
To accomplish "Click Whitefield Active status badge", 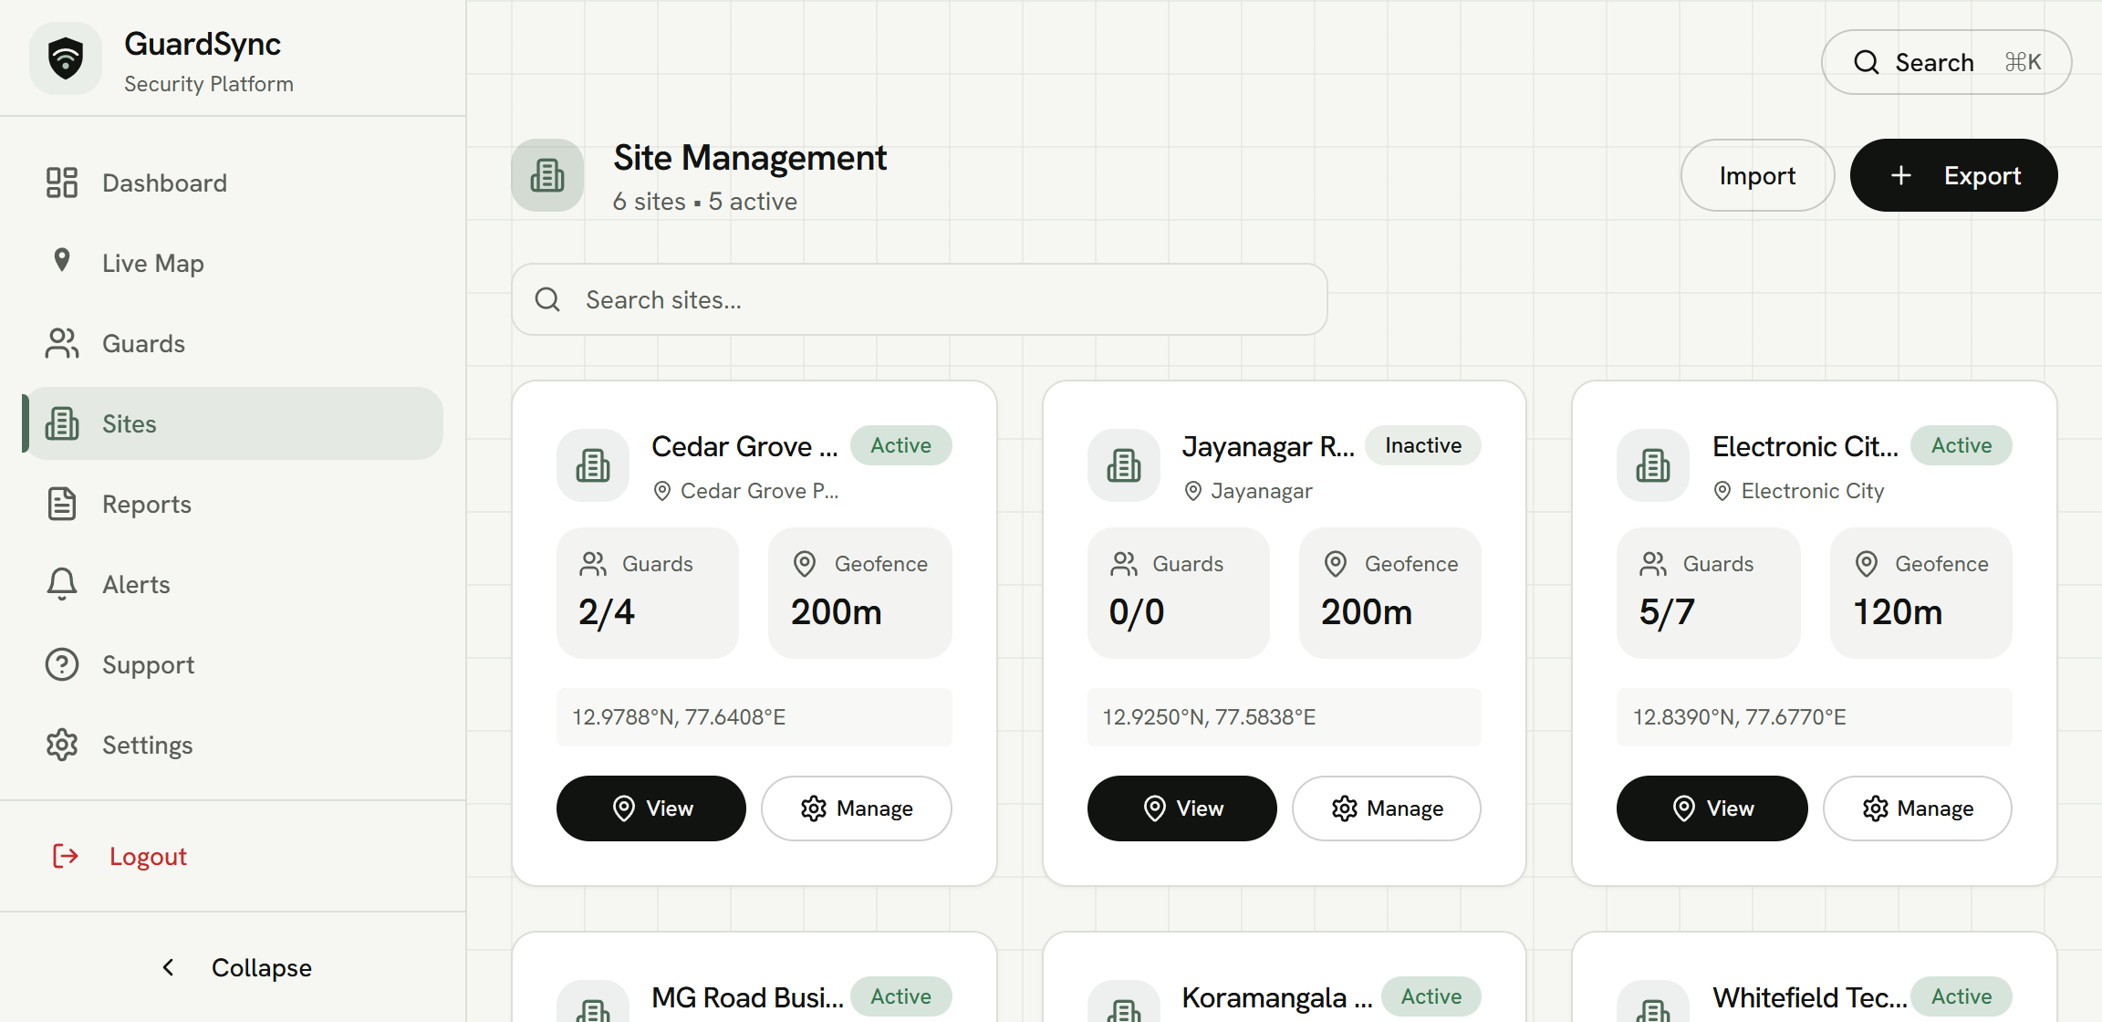I will [x=1962, y=996].
